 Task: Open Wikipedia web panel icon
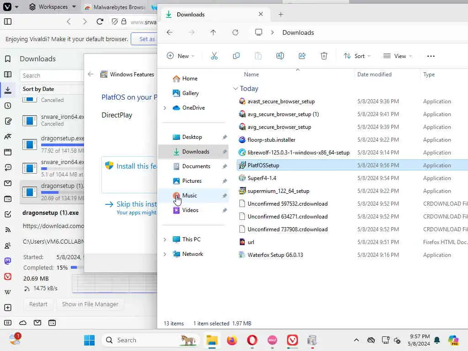pyautogui.click(x=8, y=292)
